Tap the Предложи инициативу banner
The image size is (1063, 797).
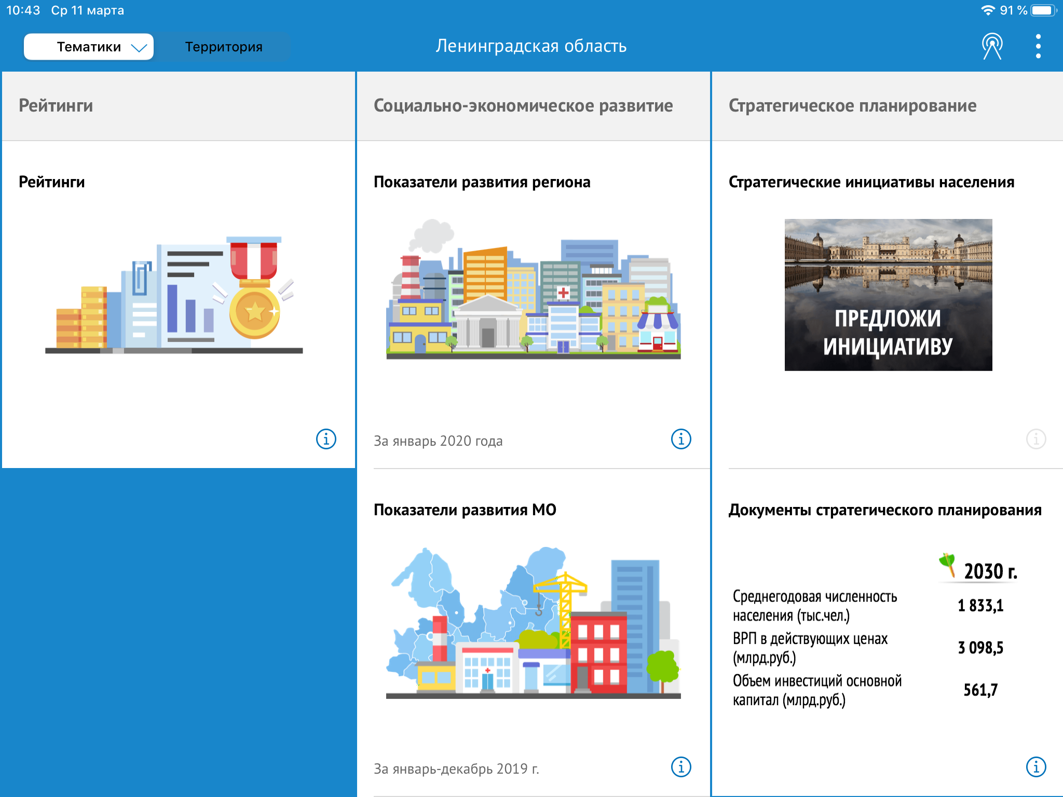[x=888, y=295]
